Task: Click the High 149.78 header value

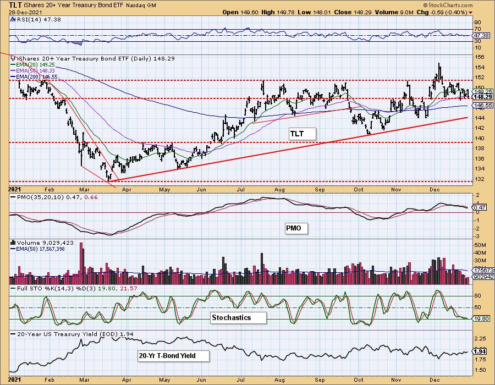Action: (x=278, y=12)
